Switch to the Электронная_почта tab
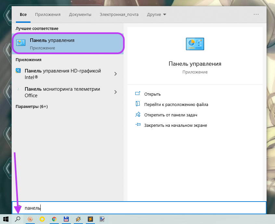 tap(119, 15)
